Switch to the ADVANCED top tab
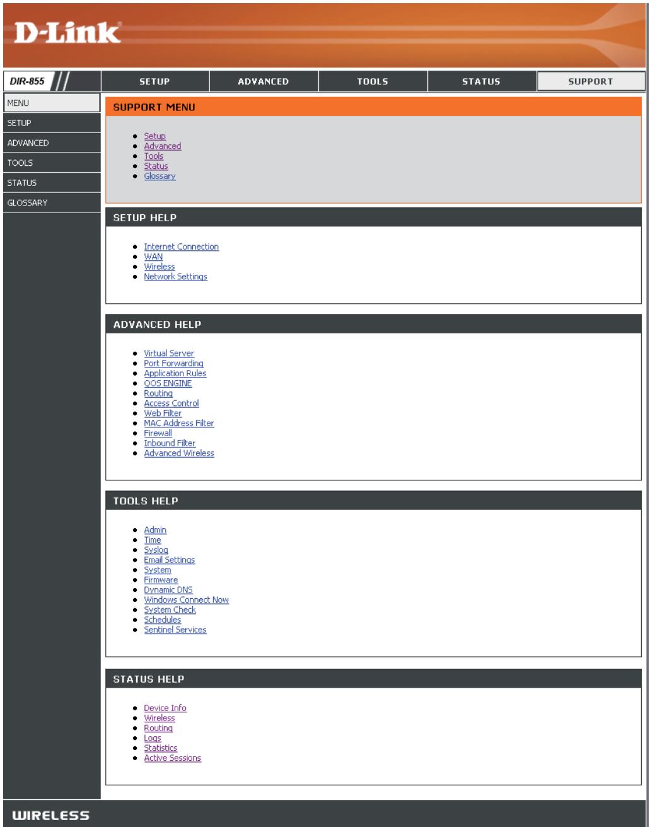650x827 pixels. [264, 81]
